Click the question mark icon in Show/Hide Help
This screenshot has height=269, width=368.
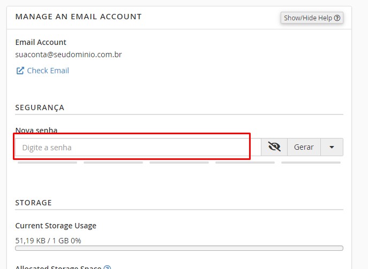tap(337, 18)
